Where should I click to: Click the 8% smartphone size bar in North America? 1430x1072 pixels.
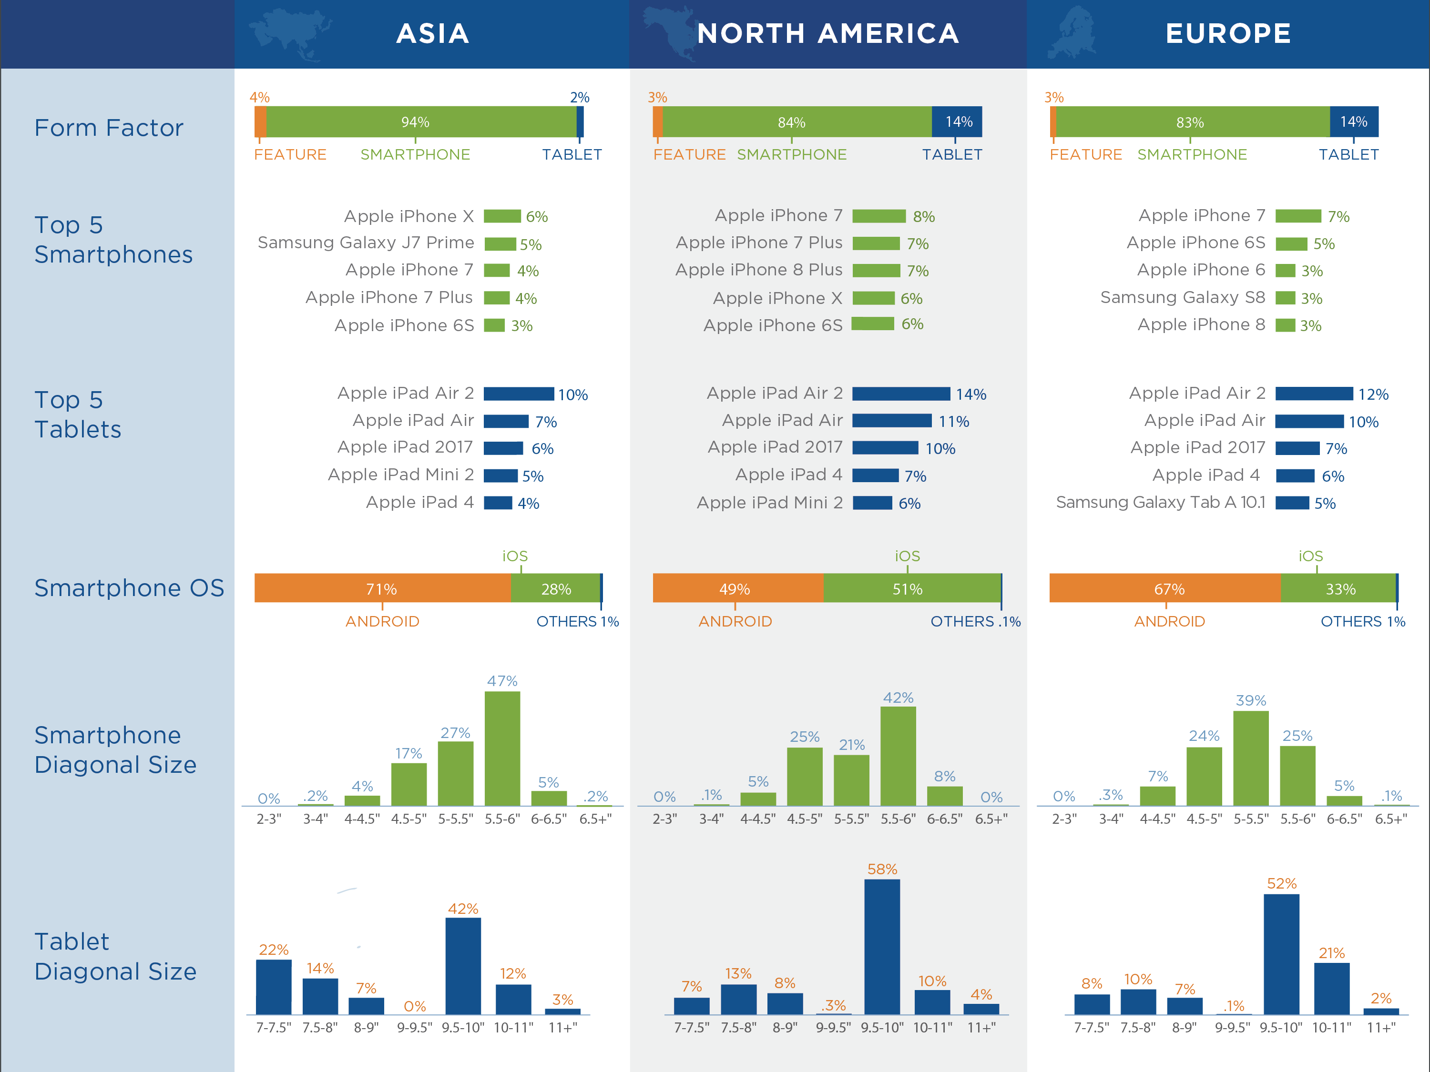944,796
